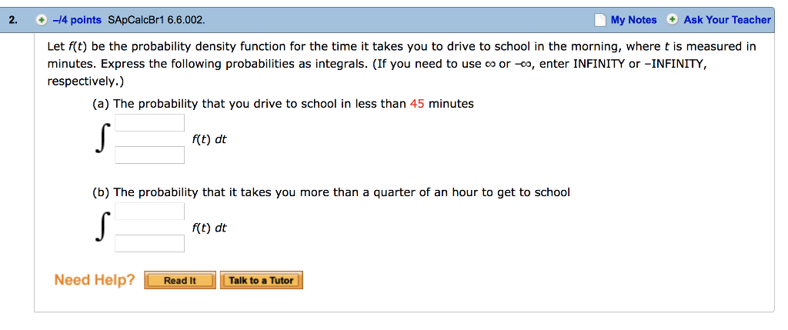Click upper limit field for part (b)

(x=150, y=211)
